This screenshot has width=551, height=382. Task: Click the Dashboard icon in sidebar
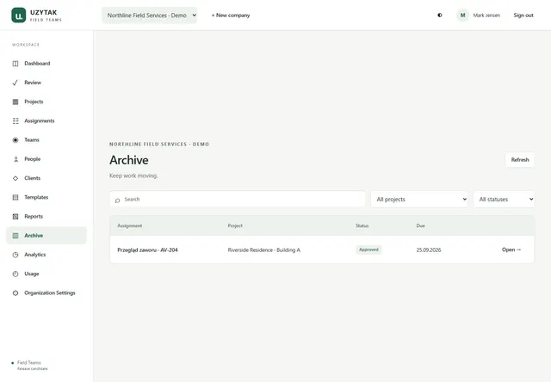(x=15, y=64)
